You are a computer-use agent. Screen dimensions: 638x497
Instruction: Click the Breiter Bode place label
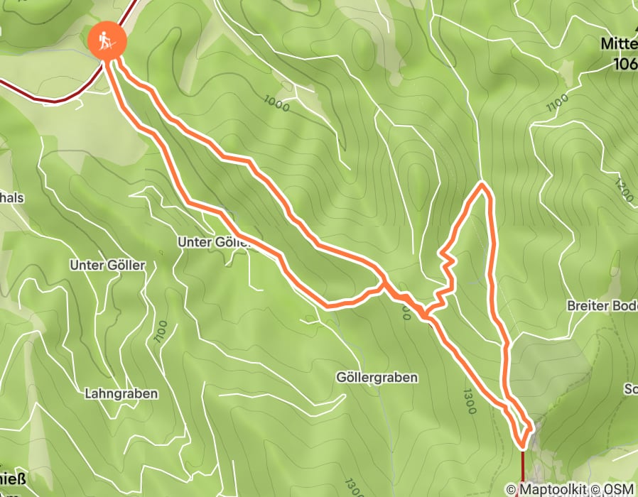tap(602, 306)
